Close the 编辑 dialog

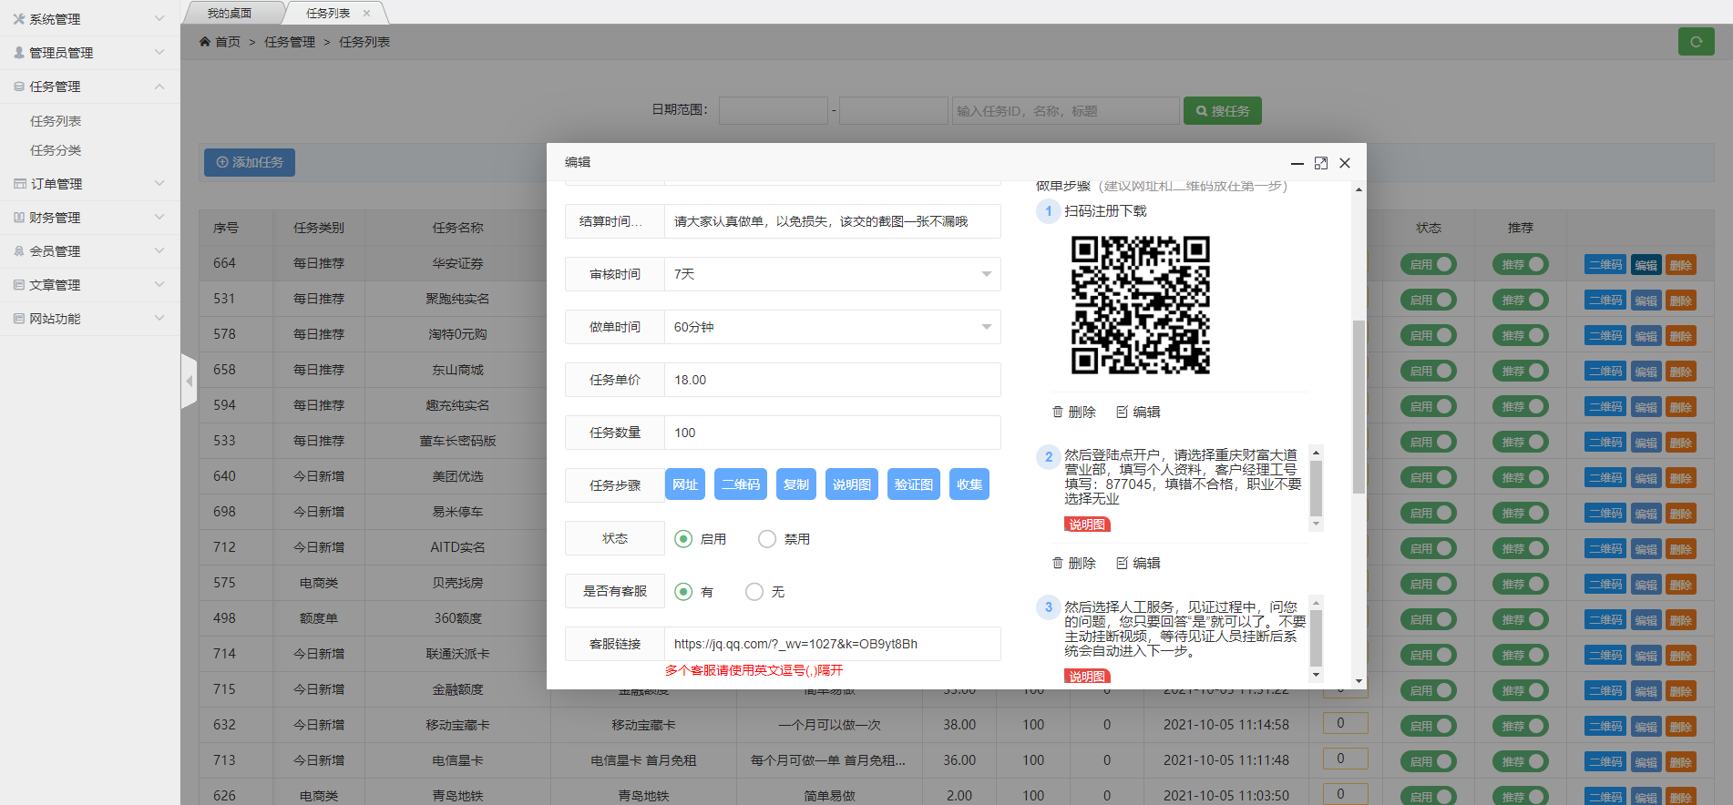[1345, 163]
